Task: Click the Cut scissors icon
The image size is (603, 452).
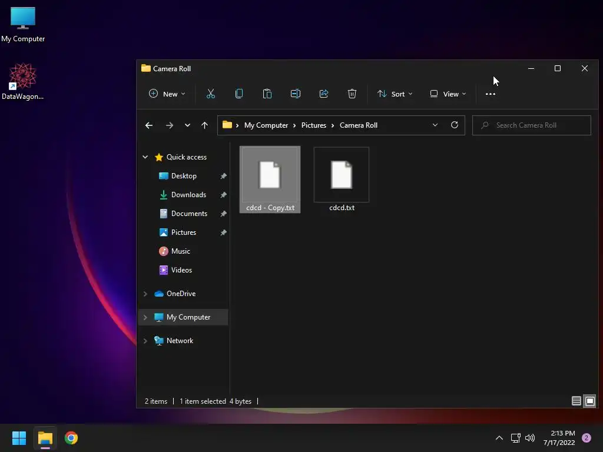Action: 211,94
